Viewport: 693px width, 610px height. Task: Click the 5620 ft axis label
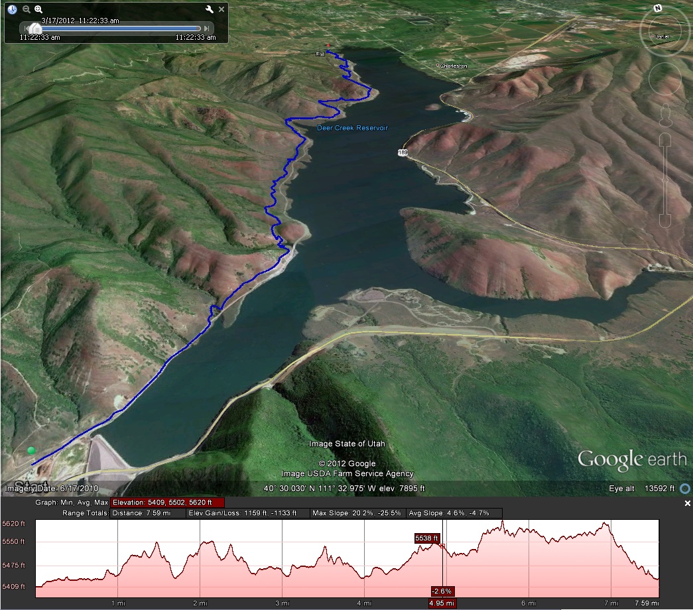click(14, 523)
